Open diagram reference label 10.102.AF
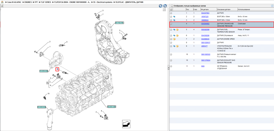 point(119,23)
